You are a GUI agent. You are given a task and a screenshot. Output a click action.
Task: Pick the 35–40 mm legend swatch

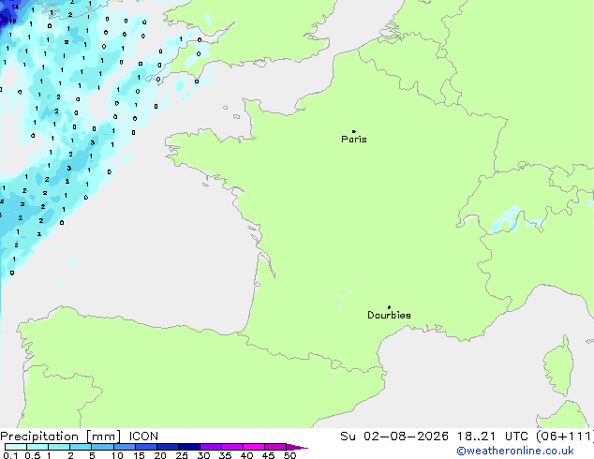[x=232, y=447]
